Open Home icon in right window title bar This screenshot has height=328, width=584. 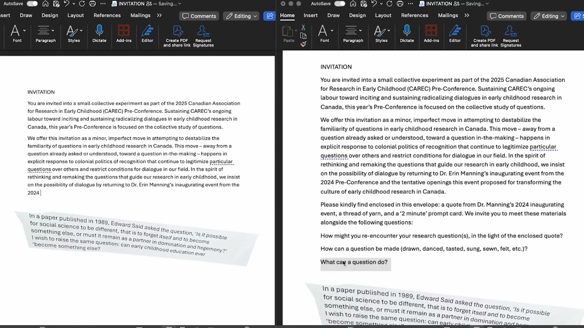(x=353, y=4)
